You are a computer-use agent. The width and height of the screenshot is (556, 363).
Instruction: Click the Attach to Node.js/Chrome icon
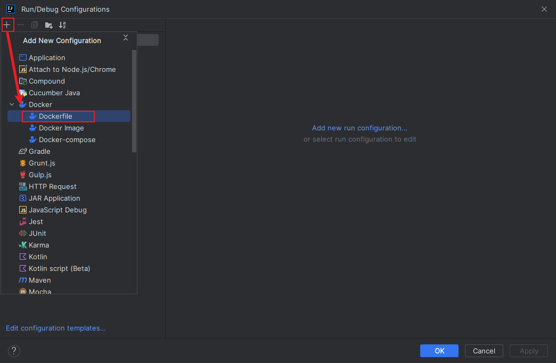coord(23,69)
